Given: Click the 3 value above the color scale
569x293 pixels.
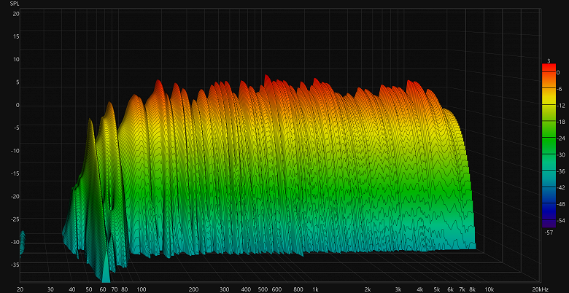Looking at the screenshot, I should [549, 61].
